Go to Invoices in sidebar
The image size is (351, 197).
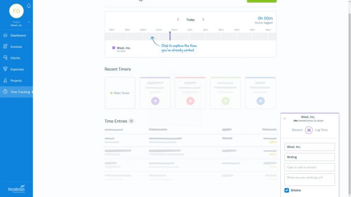coord(17,47)
